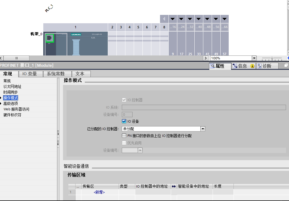Click the 机架_0 rack label
Viewport: 289px width, 201px height.
[x=36, y=34]
